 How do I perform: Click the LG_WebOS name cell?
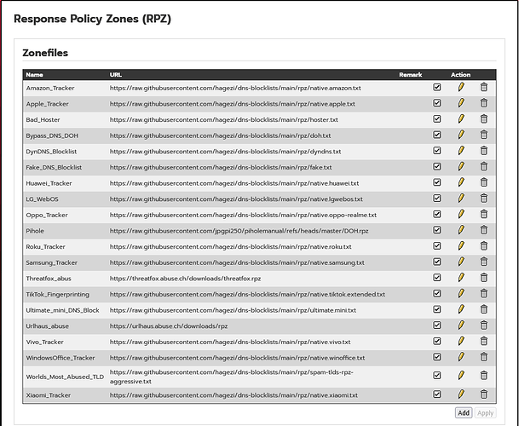click(x=42, y=199)
